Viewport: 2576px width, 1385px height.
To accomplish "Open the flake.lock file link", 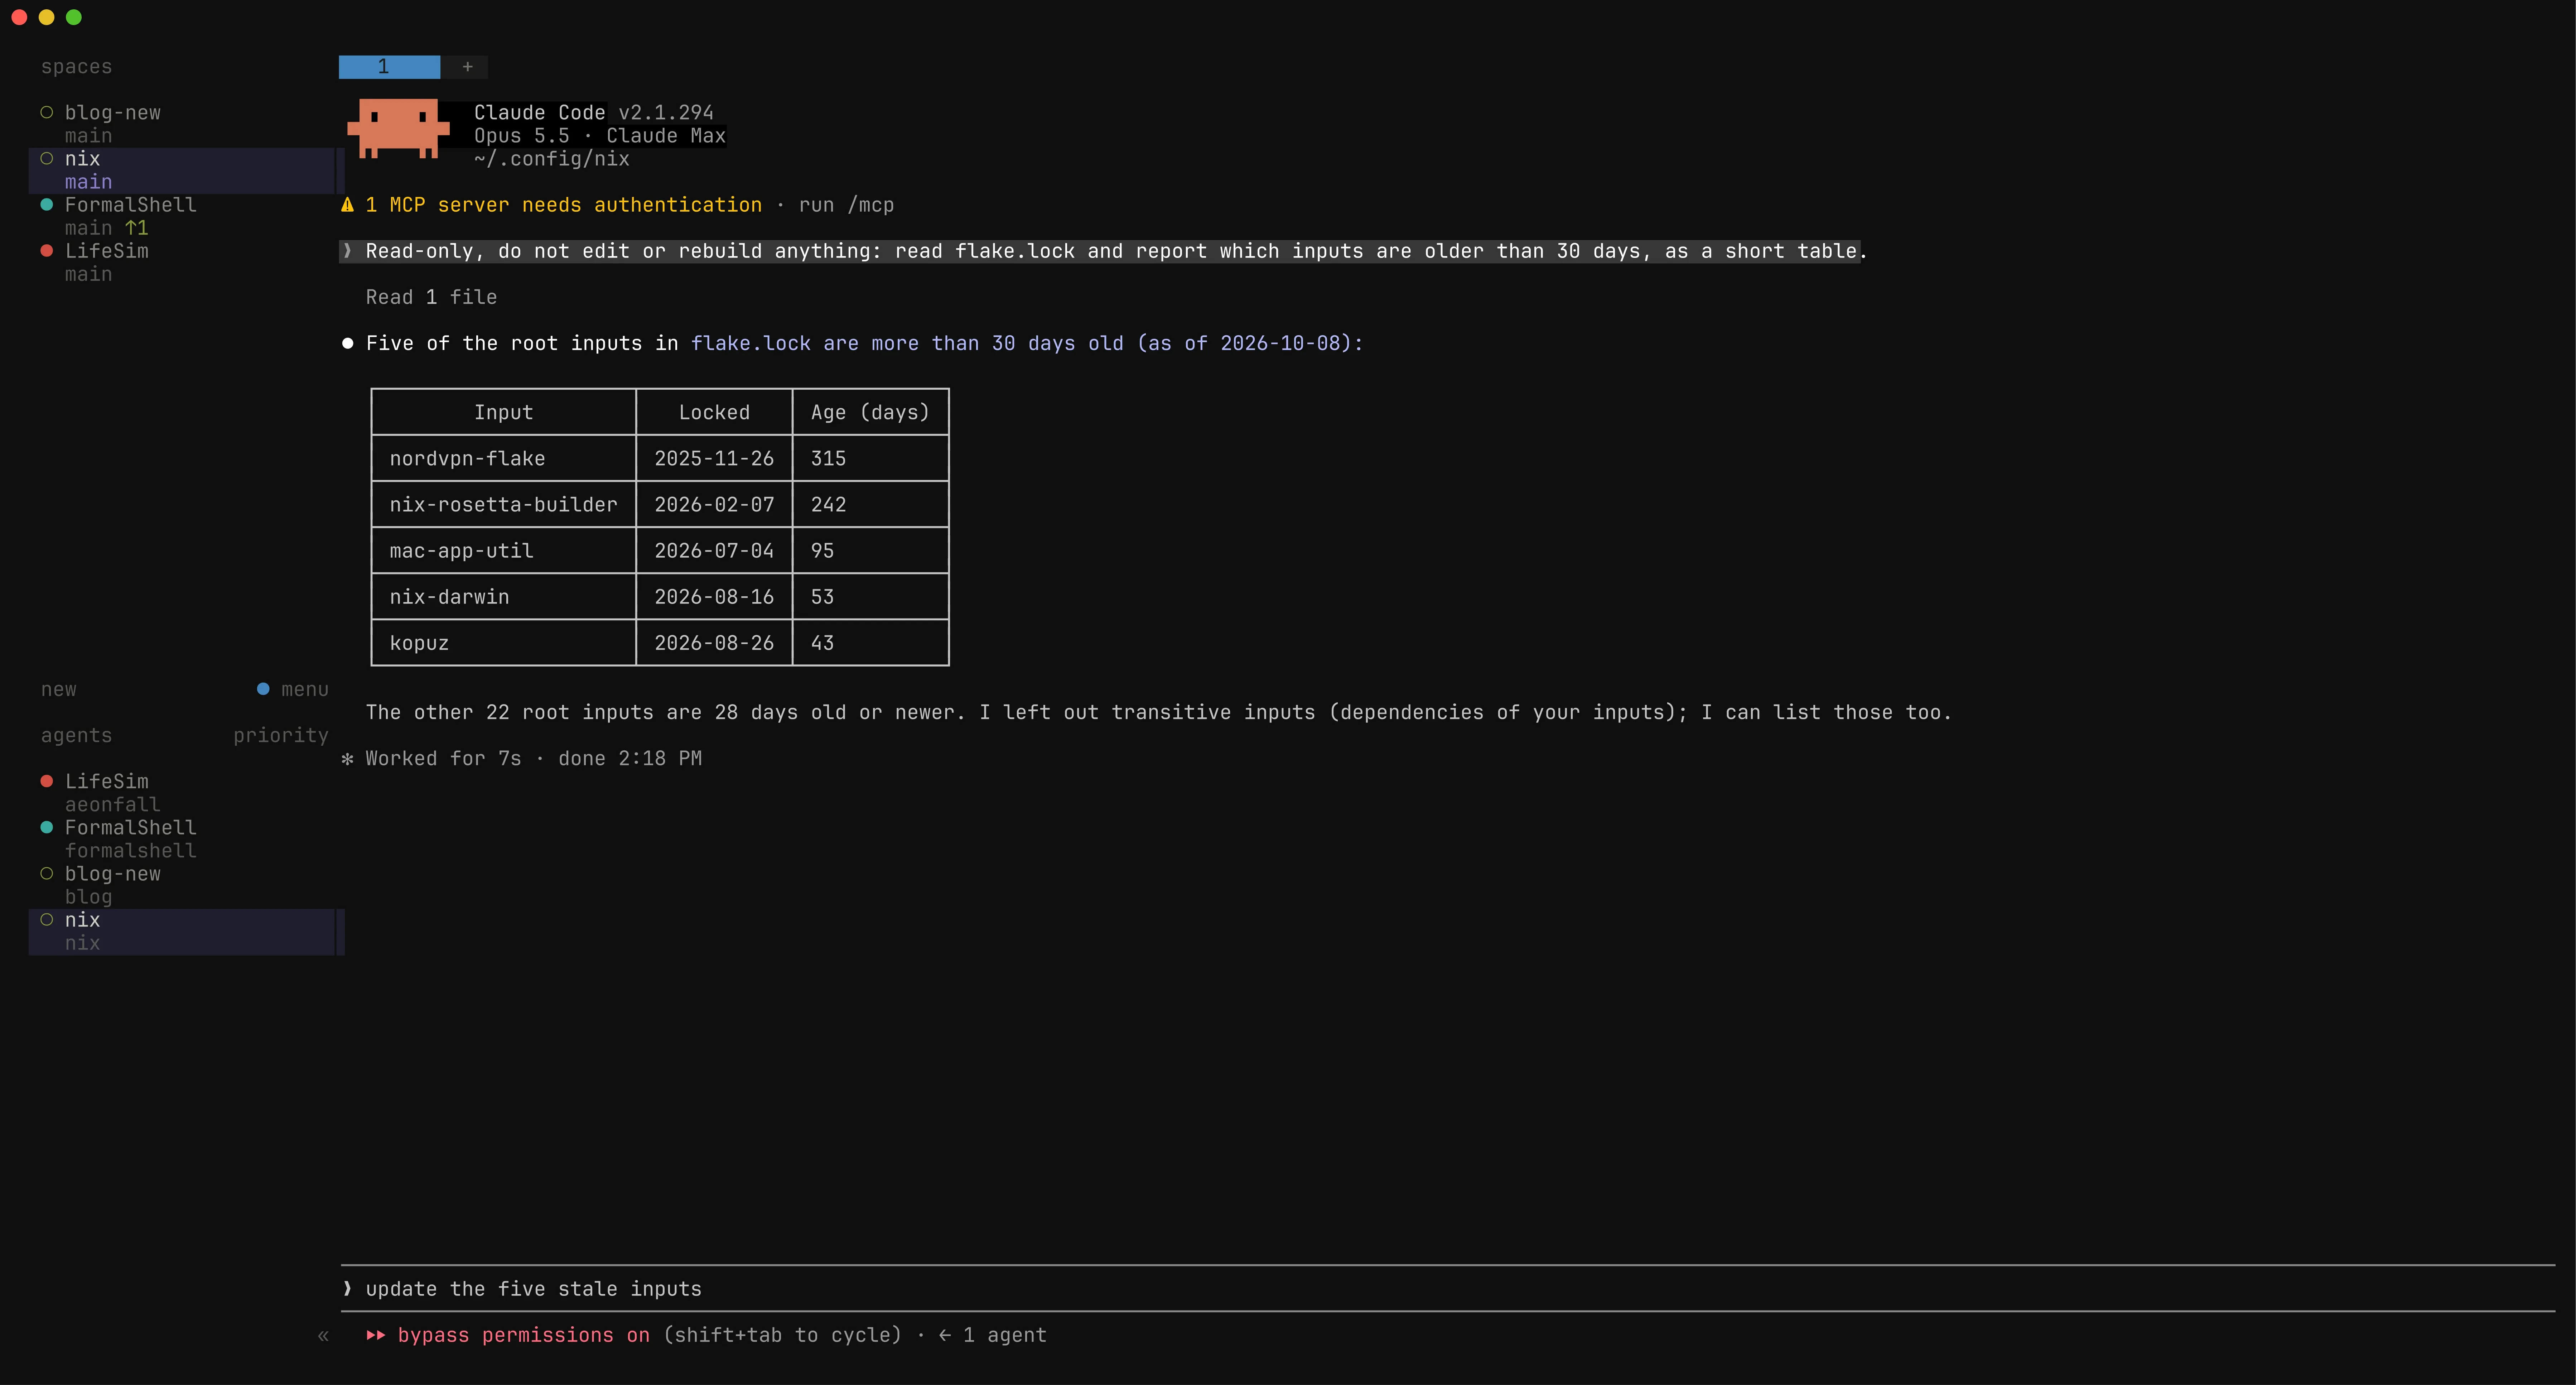I will click(751, 343).
